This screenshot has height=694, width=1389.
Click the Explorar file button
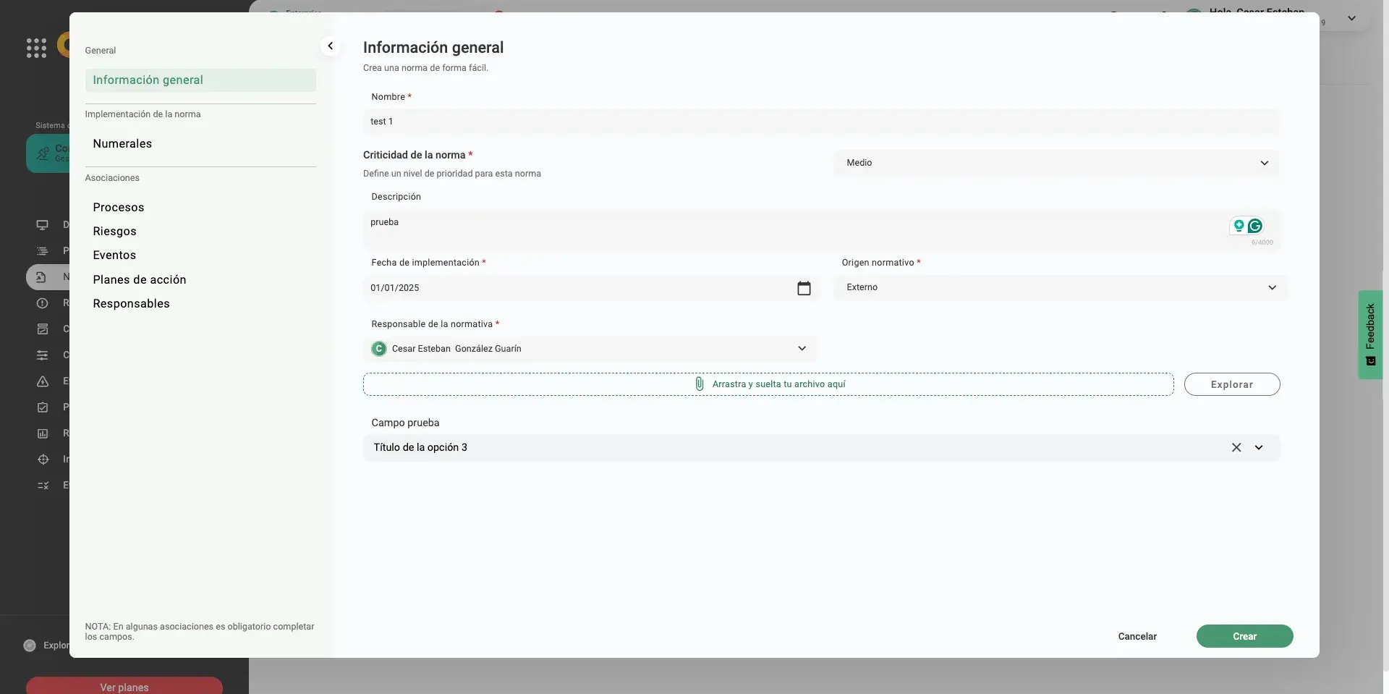1231,385
